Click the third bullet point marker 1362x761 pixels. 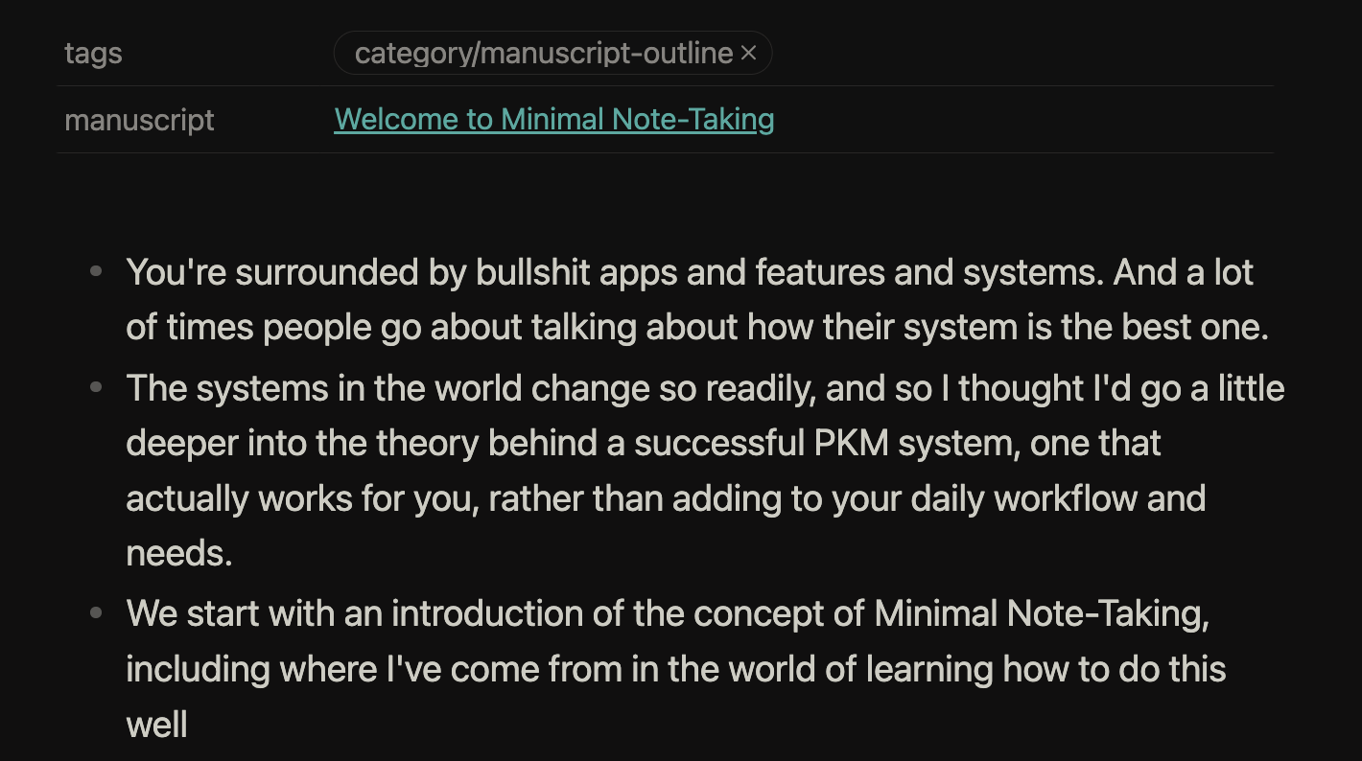pos(96,612)
